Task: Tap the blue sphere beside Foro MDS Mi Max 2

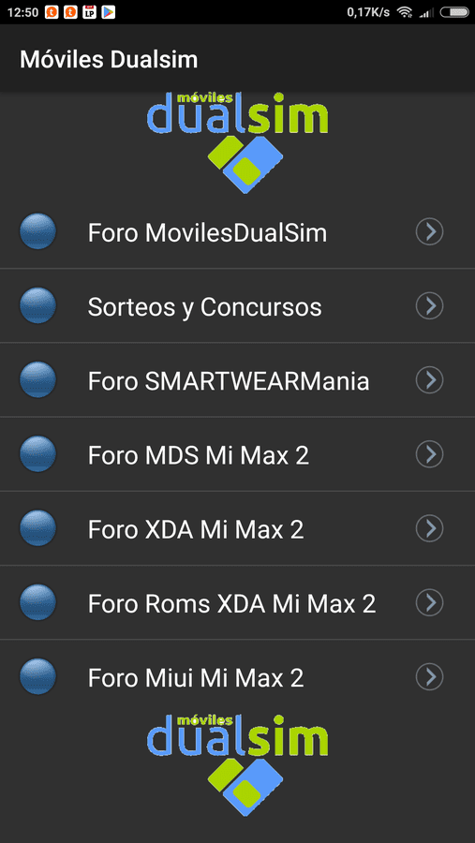Action: pos(37,454)
